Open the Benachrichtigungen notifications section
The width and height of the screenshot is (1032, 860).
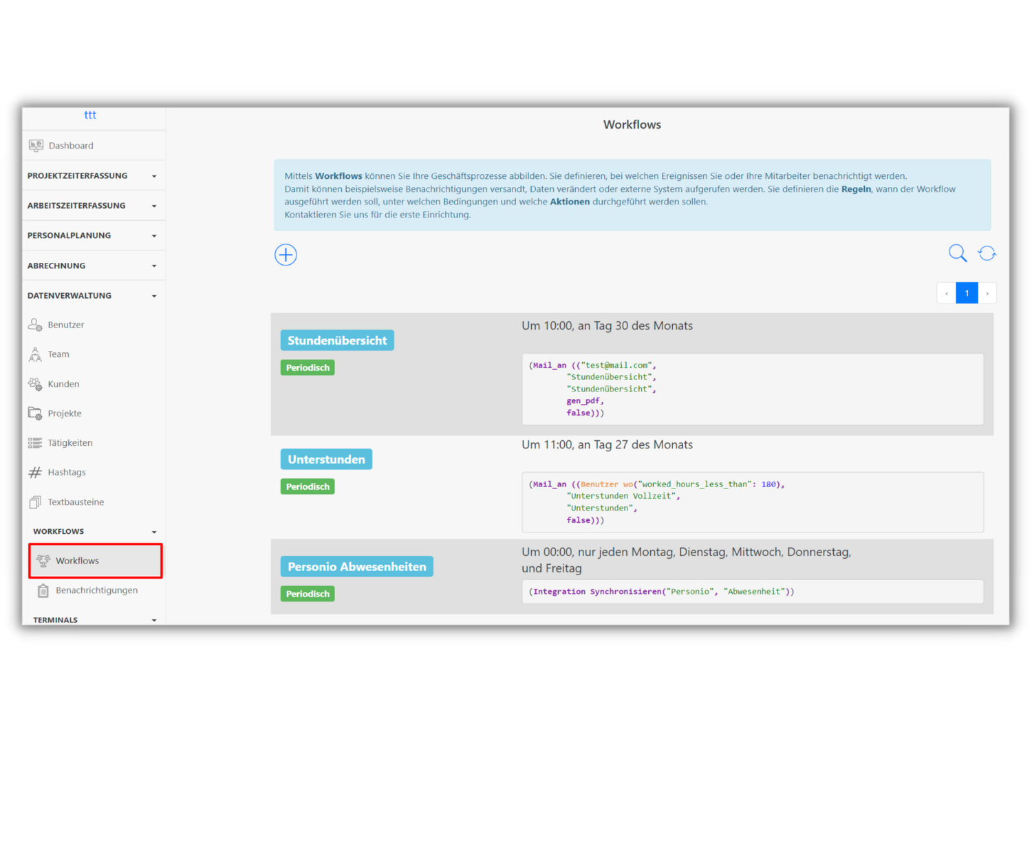coord(96,590)
